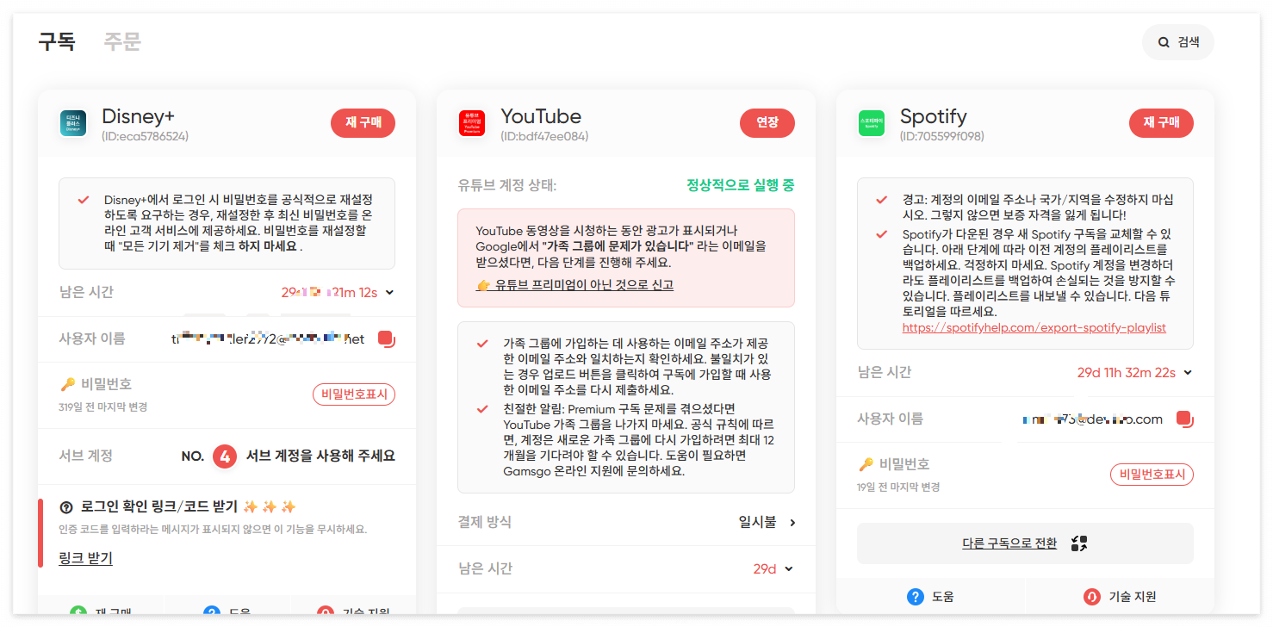Screen dimensions: 1273x627
Task: Click the 유튜브 계정 상태 label
Action: point(507,185)
